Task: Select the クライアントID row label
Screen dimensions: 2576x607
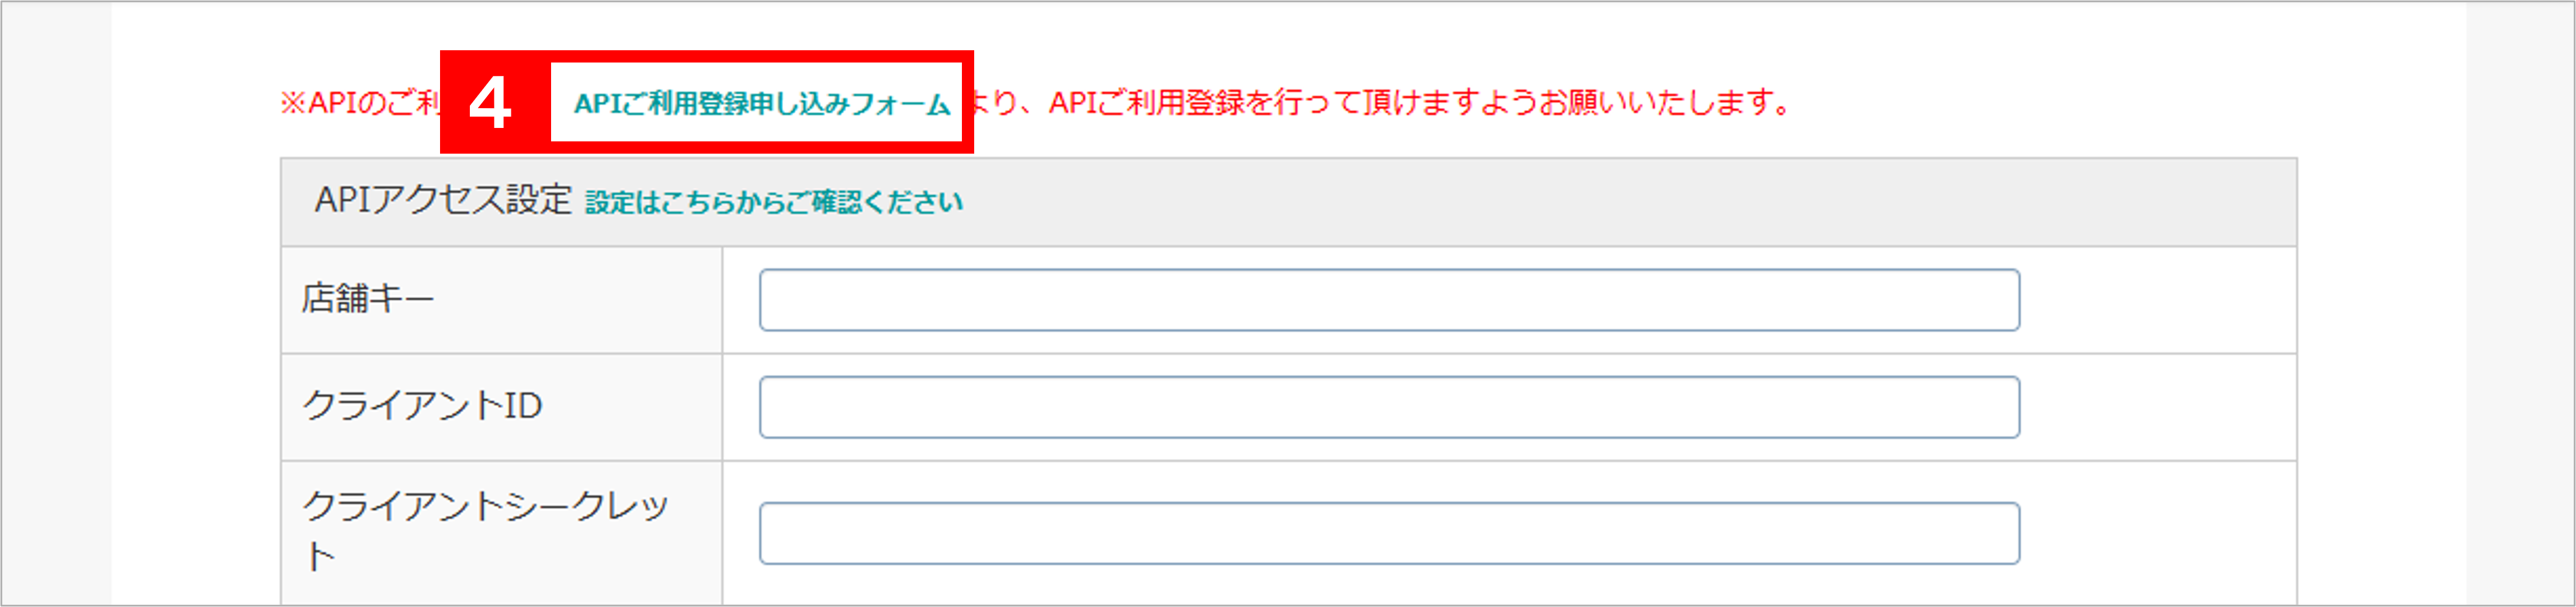Action: coord(422,406)
